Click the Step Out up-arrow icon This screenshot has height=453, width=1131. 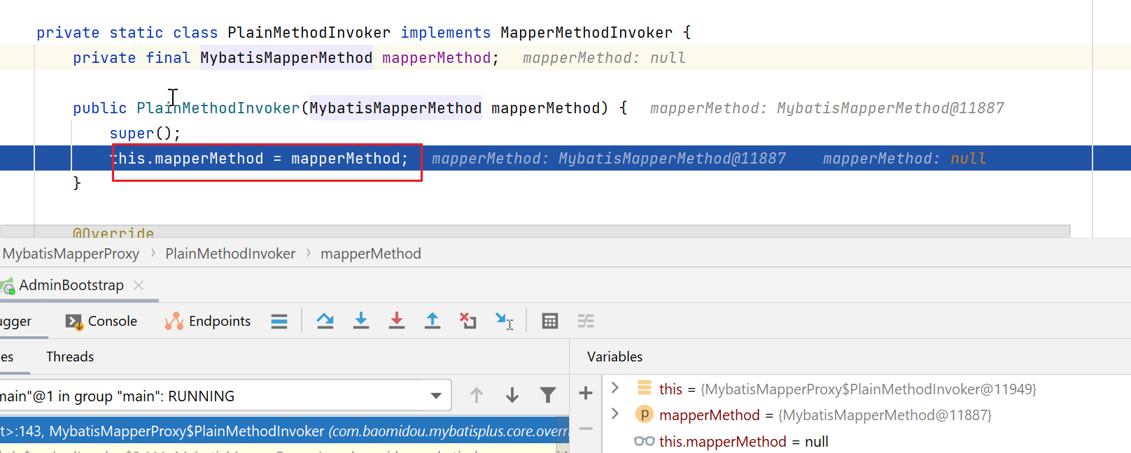(433, 321)
